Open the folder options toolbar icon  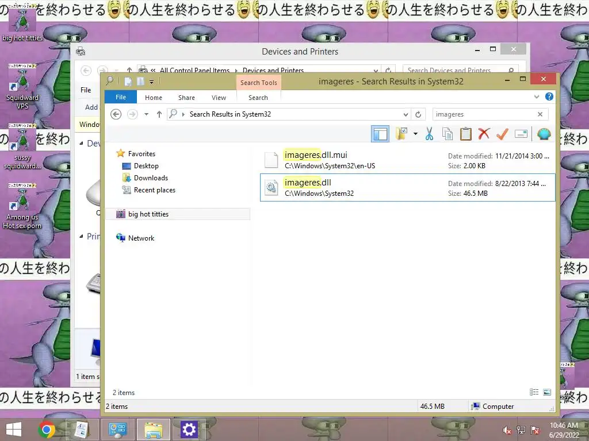coord(401,134)
